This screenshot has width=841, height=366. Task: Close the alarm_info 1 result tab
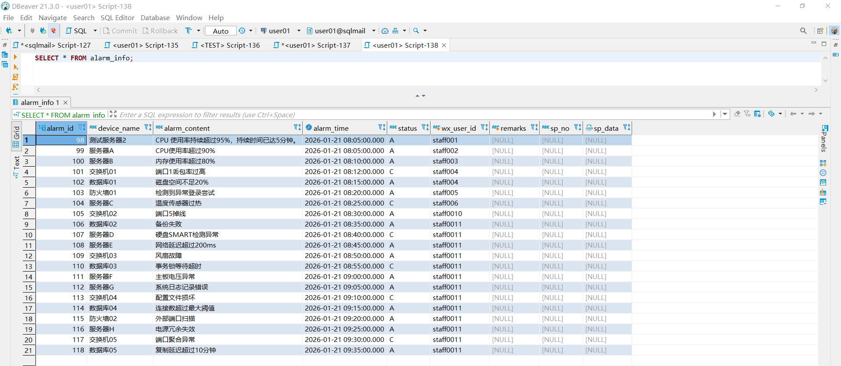coord(66,102)
